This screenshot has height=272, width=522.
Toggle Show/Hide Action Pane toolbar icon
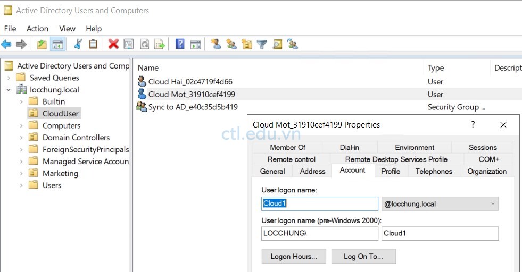[195, 44]
